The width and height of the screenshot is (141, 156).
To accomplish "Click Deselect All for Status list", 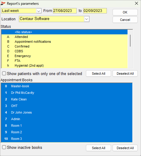I will 125,74.
